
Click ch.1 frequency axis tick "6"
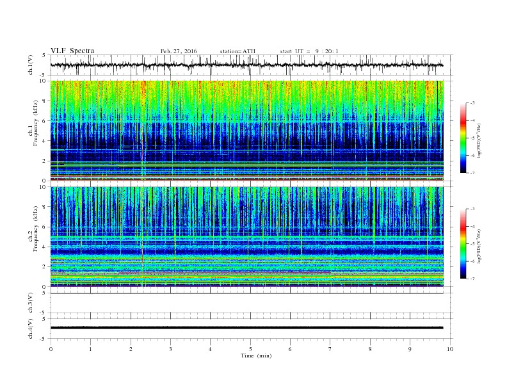[x=44, y=121]
